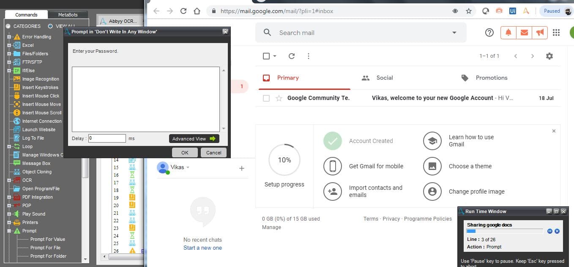Select the VIEW ALL radio button
The width and height of the screenshot is (574, 267).
[x=50, y=26]
